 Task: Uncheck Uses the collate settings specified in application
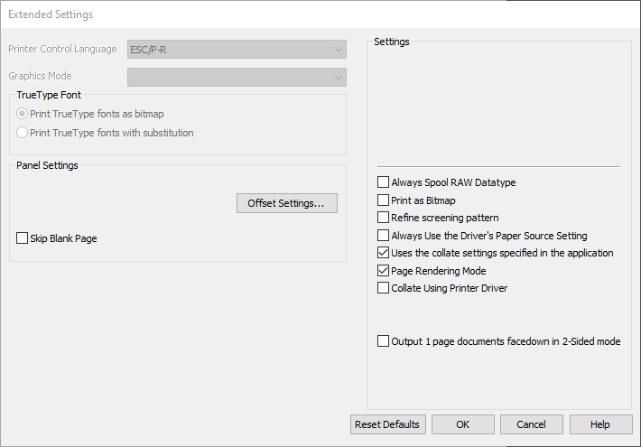[384, 253]
